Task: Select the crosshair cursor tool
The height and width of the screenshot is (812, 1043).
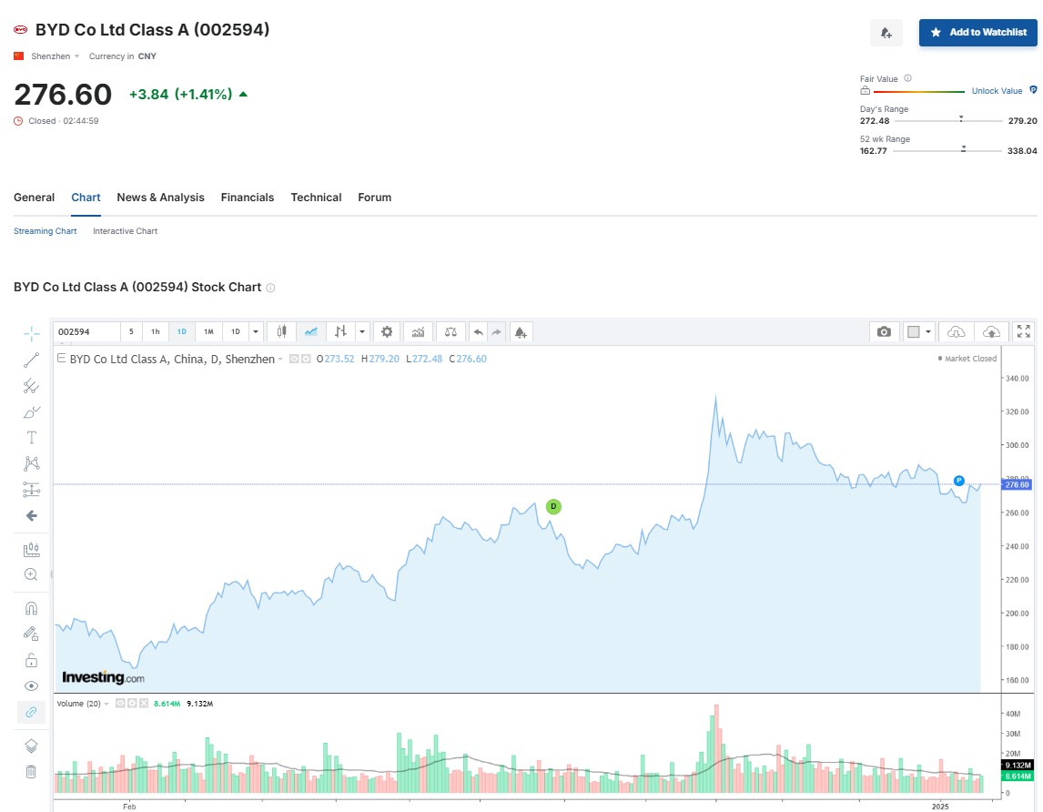Action: [x=31, y=333]
